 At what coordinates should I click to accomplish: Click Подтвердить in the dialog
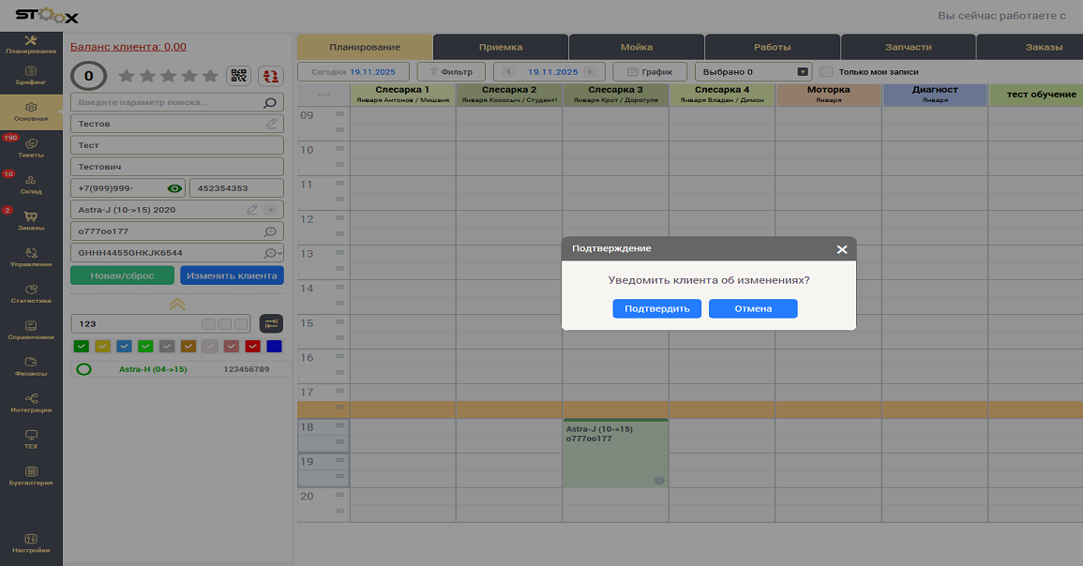pos(657,308)
